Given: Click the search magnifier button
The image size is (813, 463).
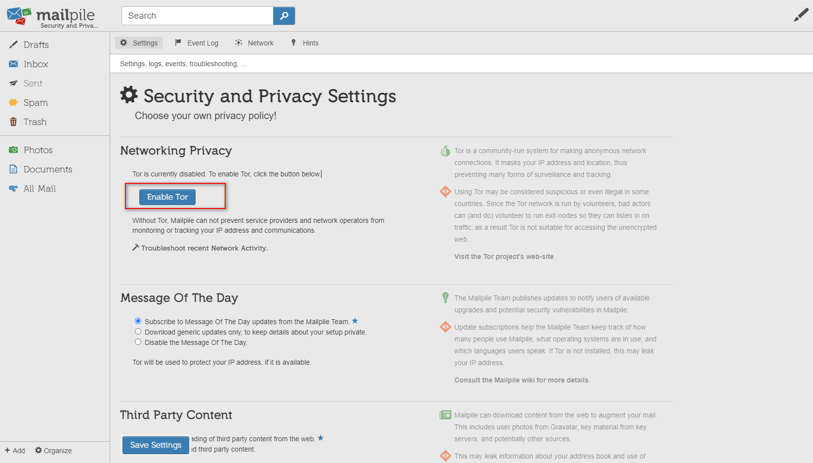Looking at the screenshot, I should [284, 16].
